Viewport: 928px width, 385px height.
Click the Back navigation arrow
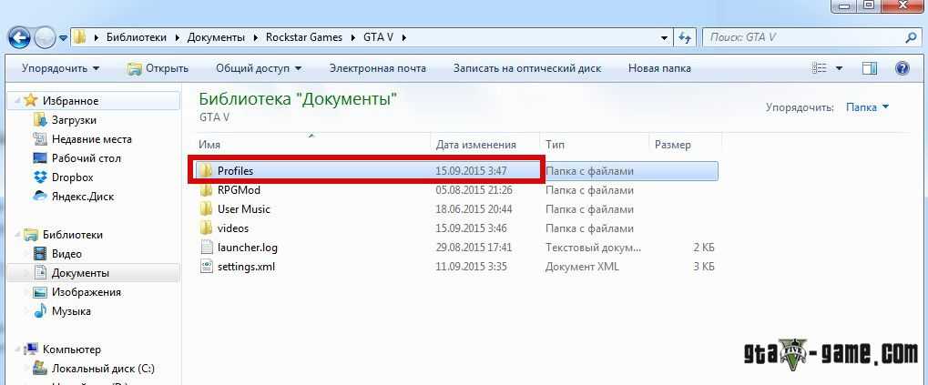click(19, 39)
